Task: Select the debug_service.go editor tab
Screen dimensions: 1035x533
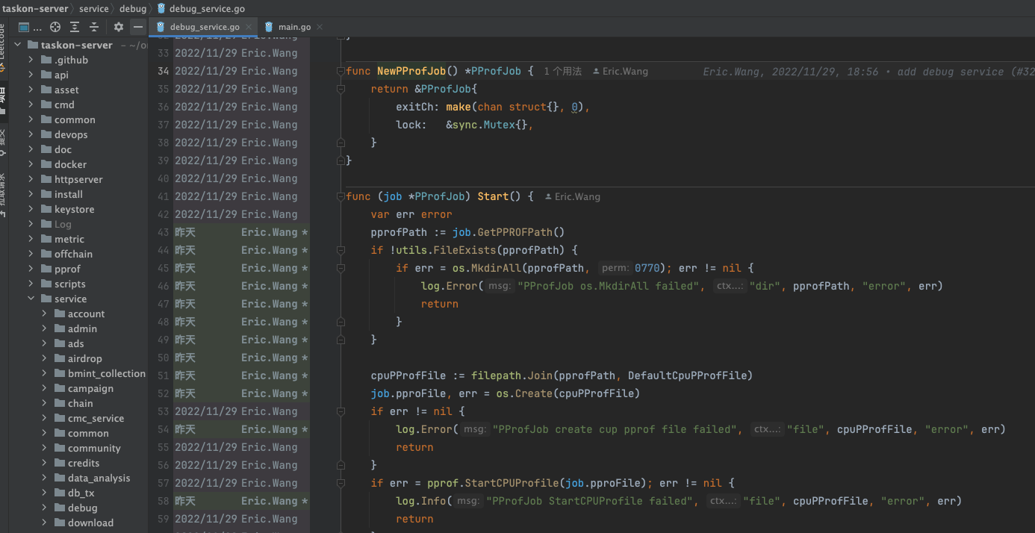Action: (204, 27)
